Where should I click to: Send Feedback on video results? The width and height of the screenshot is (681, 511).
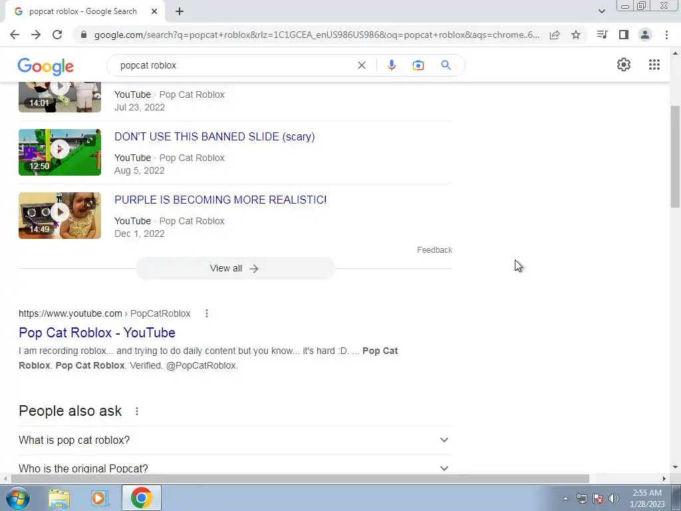coord(434,250)
